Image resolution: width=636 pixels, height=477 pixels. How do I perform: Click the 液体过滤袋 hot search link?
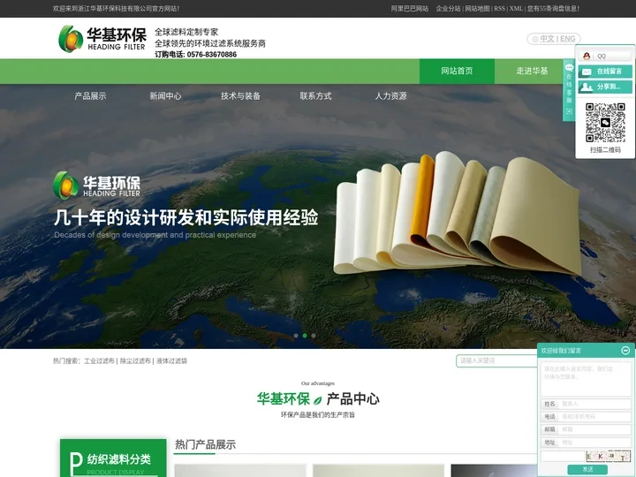[x=171, y=361]
